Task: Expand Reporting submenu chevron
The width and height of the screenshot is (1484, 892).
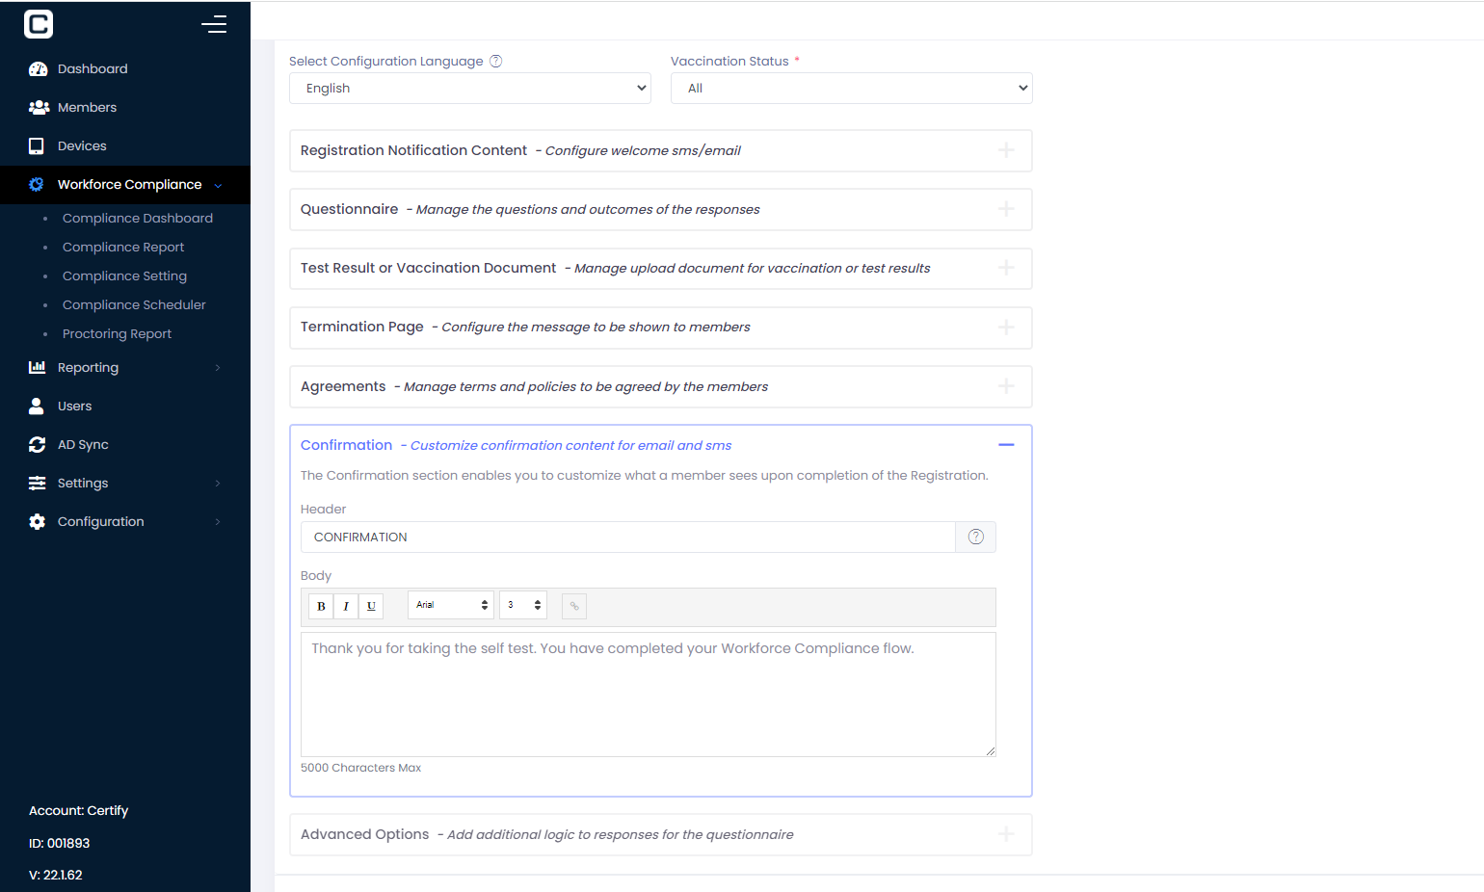Action: point(218,367)
